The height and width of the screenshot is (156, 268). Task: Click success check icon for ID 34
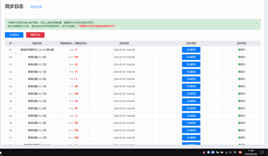(239, 57)
